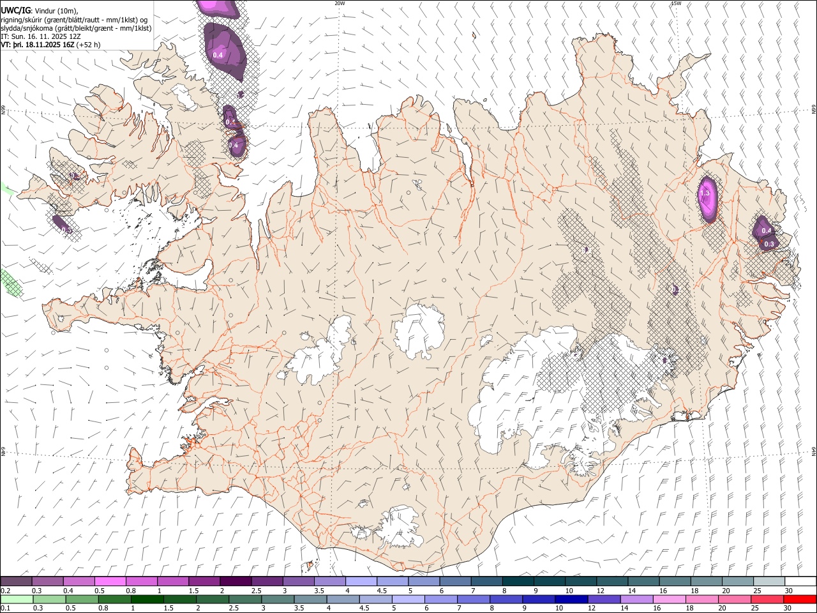Pick the rain legend swatch between 20 and 25
Viewport: 817px width, 613px height.
click(735, 600)
